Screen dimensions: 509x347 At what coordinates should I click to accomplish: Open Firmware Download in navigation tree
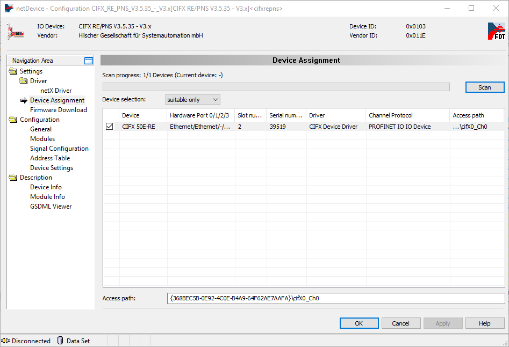(58, 110)
